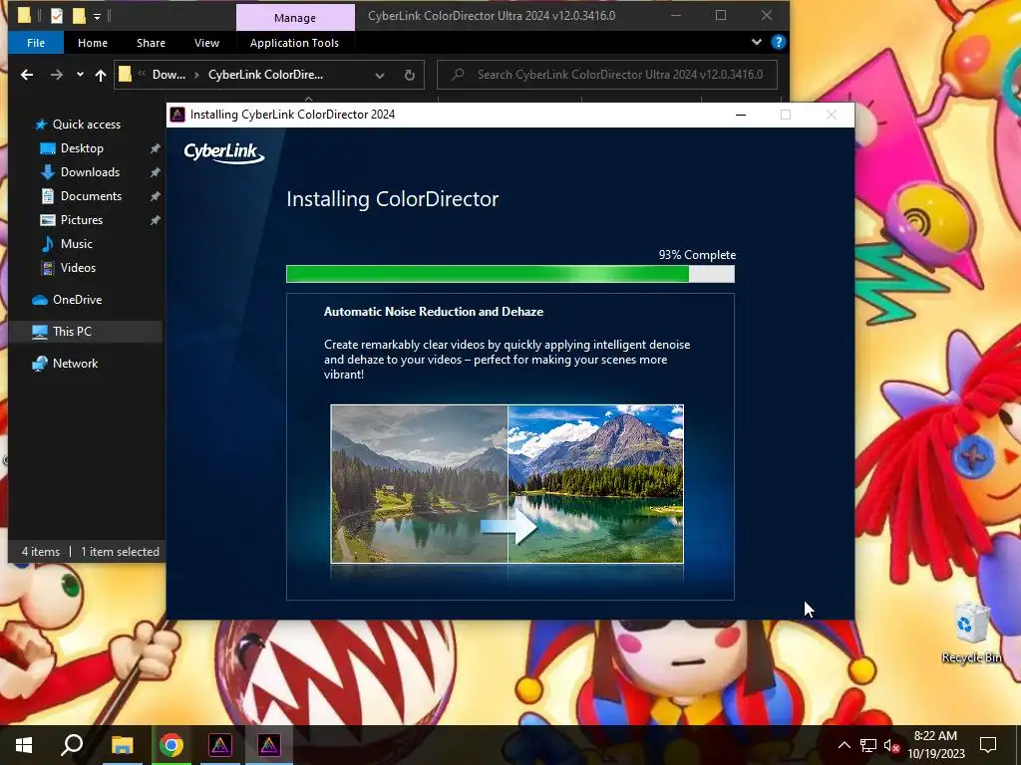Click the network icon in system tray

coord(868,745)
